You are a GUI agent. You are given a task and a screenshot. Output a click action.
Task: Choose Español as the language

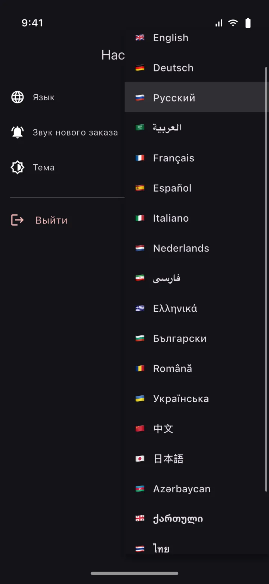(197, 188)
